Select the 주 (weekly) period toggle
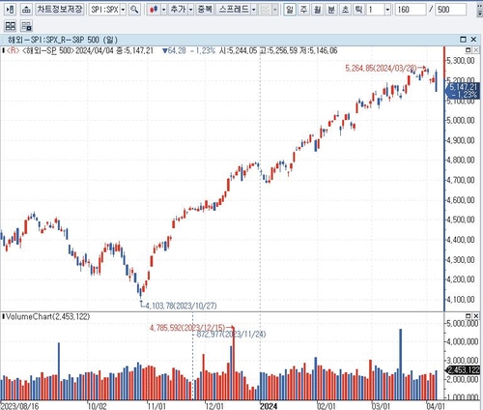This screenshot has height=410, width=483. (303, 10)
